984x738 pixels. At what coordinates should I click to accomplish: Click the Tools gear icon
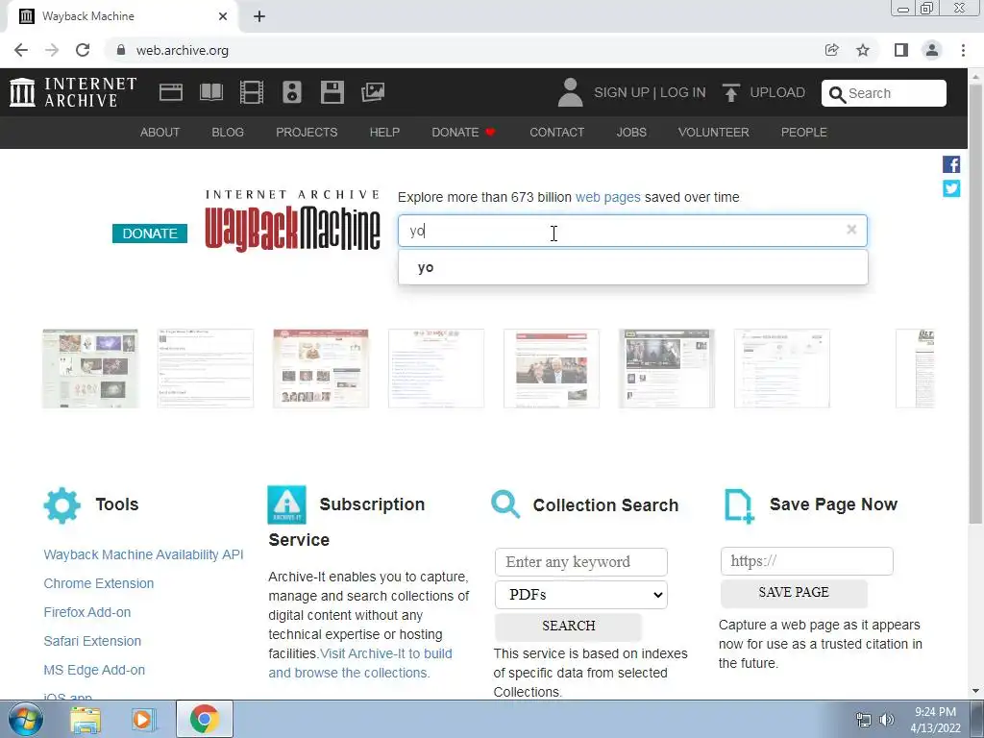click(x=62, y=505)
